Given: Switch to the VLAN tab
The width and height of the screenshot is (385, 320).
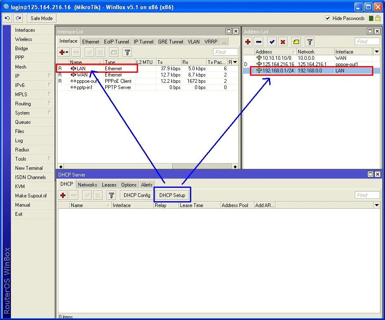Looking at the screenshot, I should 193,42.
